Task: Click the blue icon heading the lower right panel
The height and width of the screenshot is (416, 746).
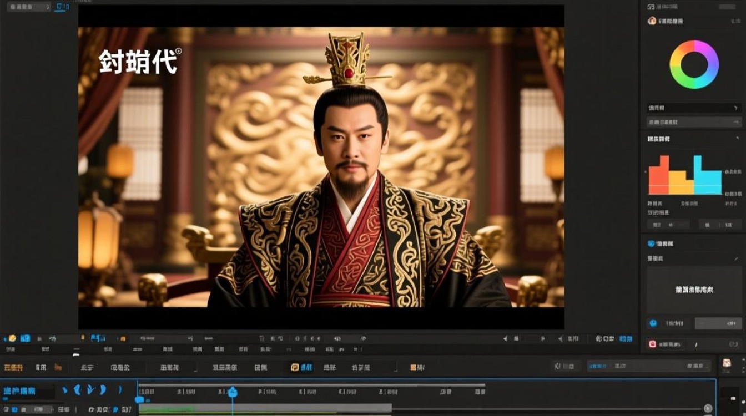Action: 652,243
